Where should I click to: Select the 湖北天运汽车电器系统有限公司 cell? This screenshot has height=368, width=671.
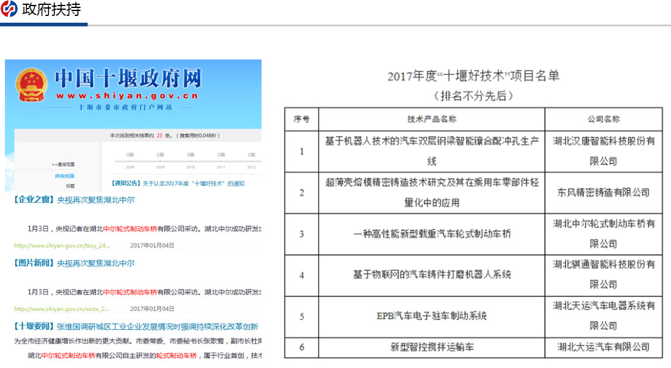pos(604,316)
